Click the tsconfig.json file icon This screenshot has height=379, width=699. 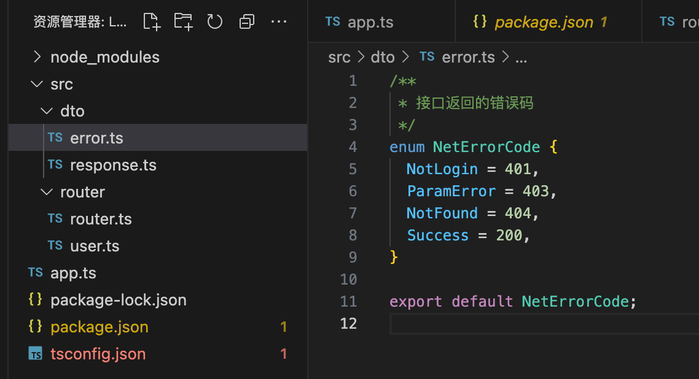click(x=36, y=353)
